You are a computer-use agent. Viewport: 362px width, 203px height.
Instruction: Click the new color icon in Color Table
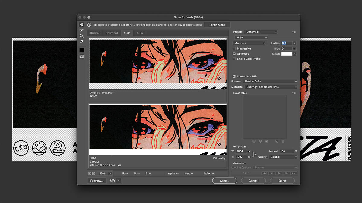pos(277,141)
